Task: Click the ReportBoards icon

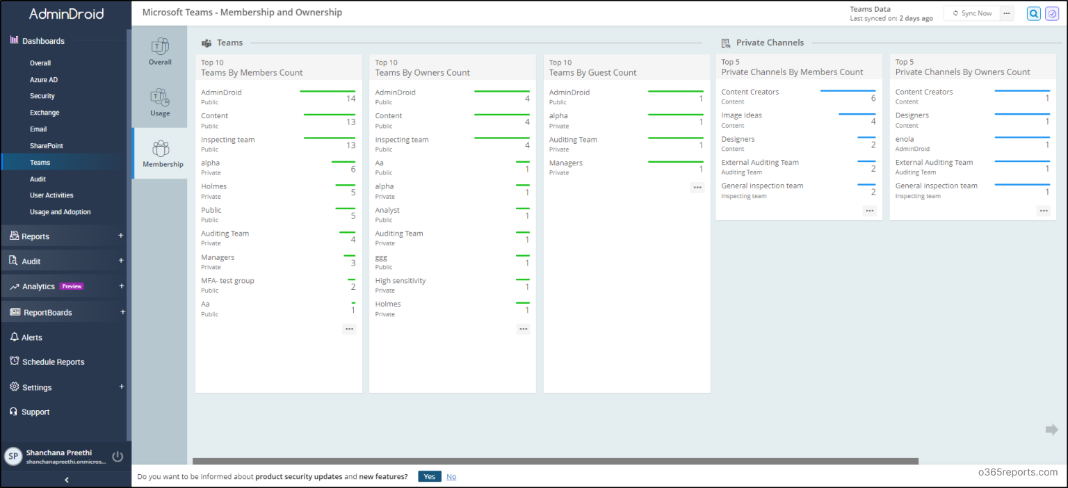Action: [x=15, y=312]
